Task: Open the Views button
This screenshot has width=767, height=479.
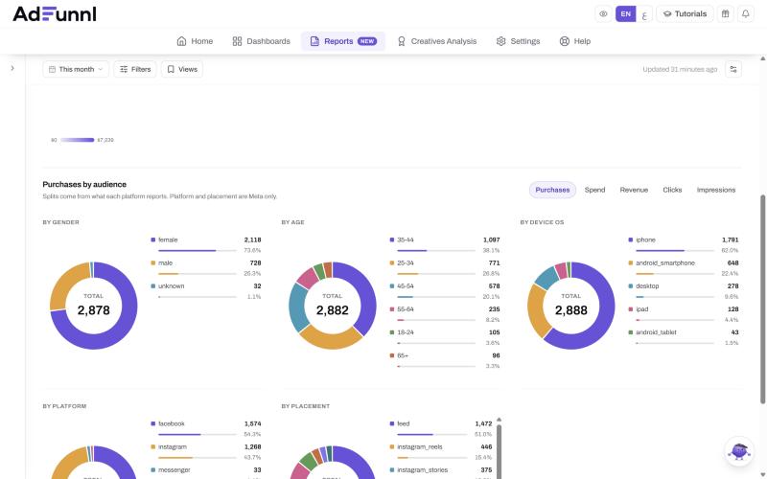Action: 182,69
